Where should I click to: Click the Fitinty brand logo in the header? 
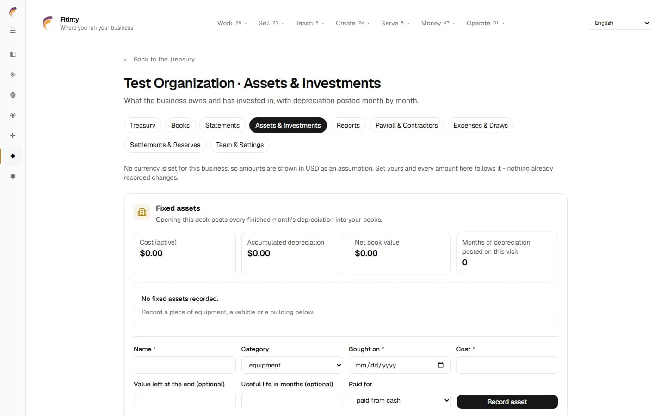click(x=48, y=23)
